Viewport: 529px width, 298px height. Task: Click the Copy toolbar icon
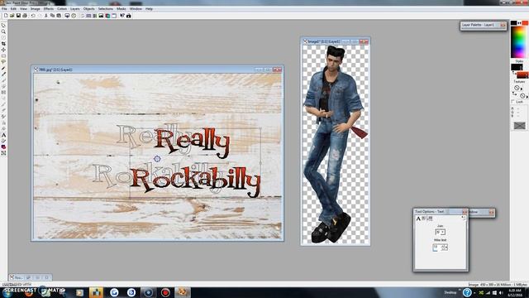pos(52,16)
